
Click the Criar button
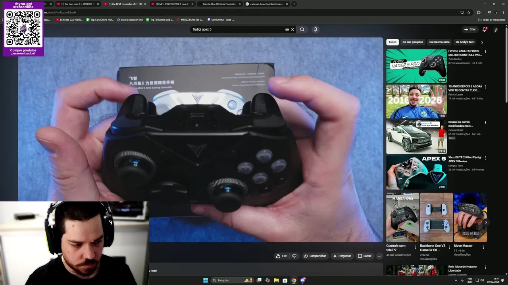click(470, 29)
